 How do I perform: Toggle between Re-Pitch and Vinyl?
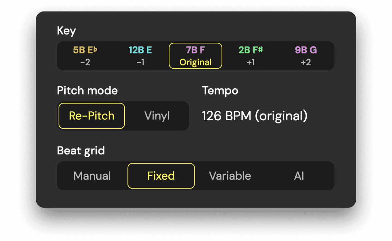tap(157, 116)
